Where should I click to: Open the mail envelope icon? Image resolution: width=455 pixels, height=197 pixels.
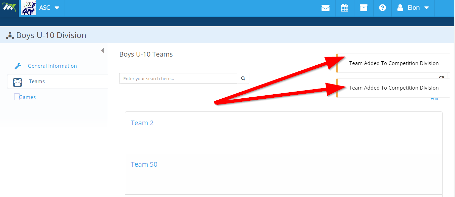(x=325, y=8)
